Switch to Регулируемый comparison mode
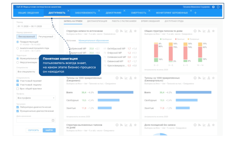This screenshot has width=229, height=144. 46,36
